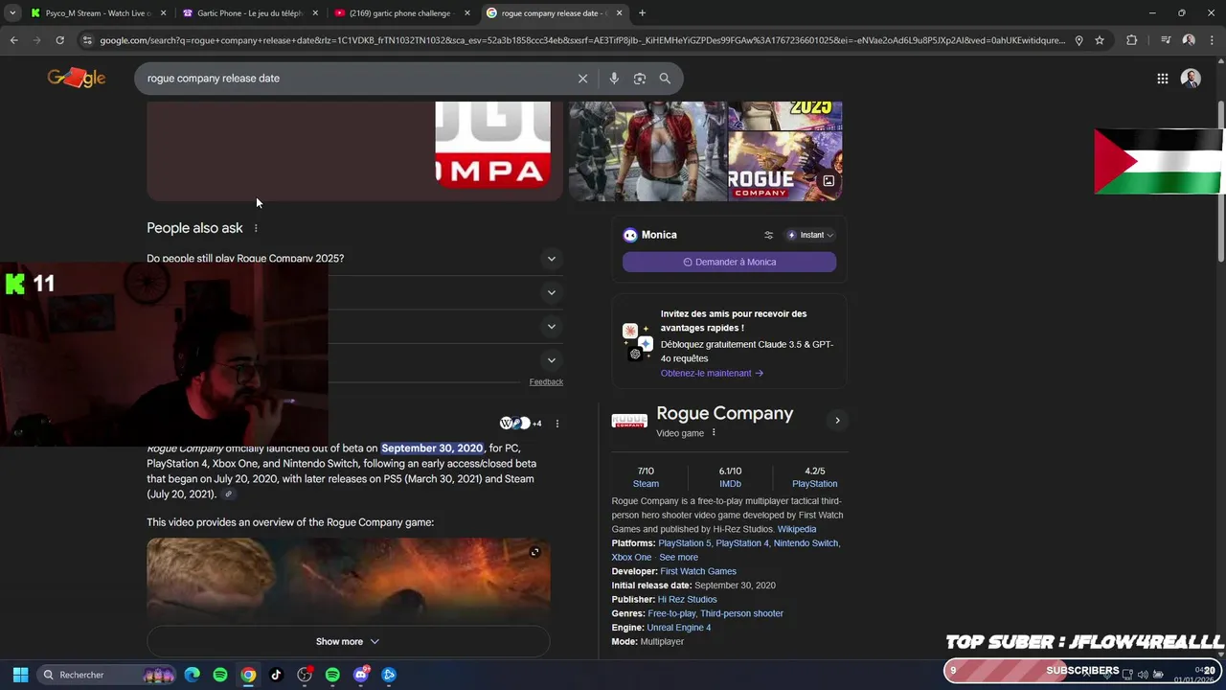Click the link chip after Steam date

tap(228, 494)
